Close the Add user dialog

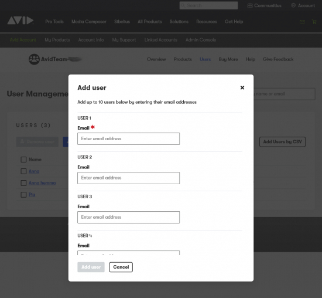pyautogui.click(x=242, y=87)
